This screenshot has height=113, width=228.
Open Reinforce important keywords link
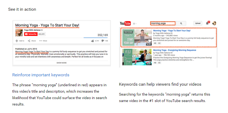pos(41,75)
